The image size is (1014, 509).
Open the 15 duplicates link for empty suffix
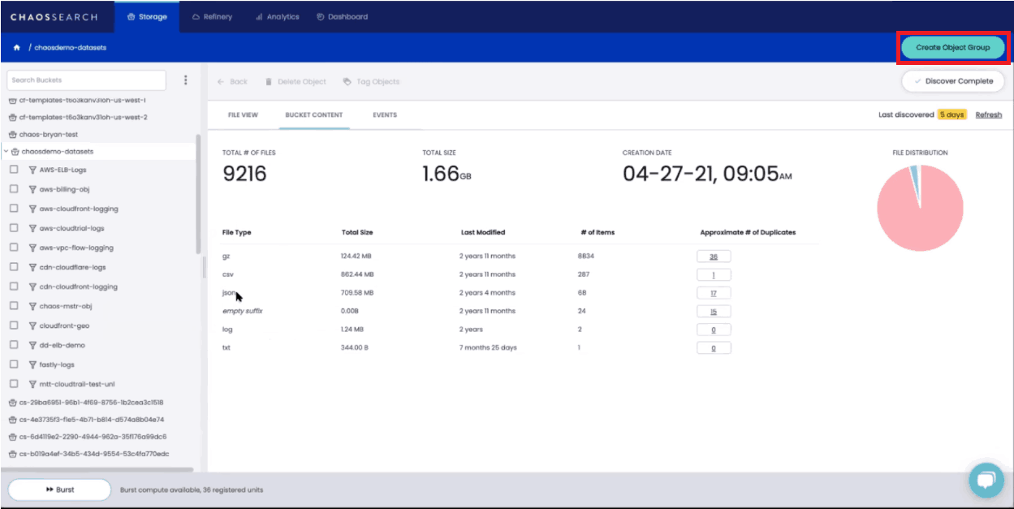coord(714,311)
